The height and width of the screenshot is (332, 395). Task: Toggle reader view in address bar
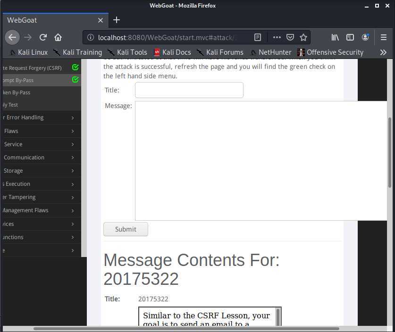[x=258, y=38]
